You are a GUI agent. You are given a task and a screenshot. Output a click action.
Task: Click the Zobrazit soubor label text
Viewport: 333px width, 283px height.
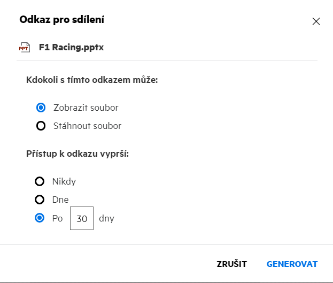point(86,108)
